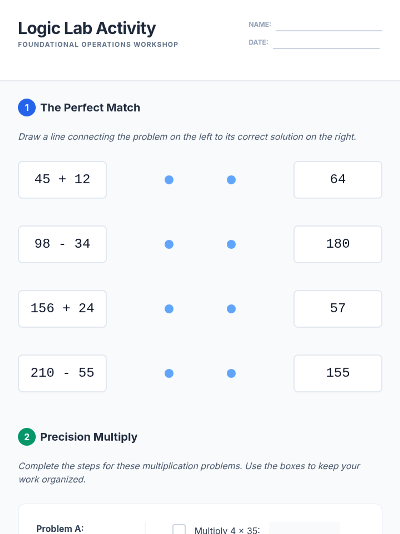Select the 180 answer box
This screenshot has width=400, height=534.
(338, 244)
